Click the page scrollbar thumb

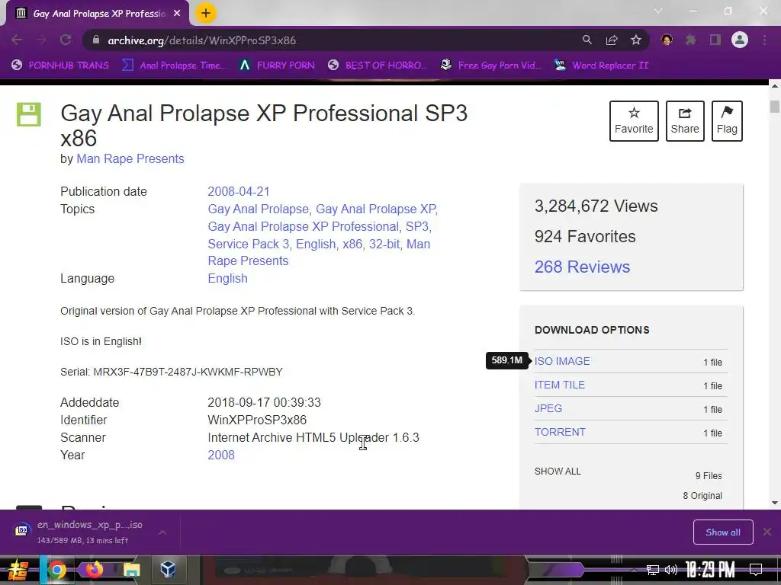[775, 107]
